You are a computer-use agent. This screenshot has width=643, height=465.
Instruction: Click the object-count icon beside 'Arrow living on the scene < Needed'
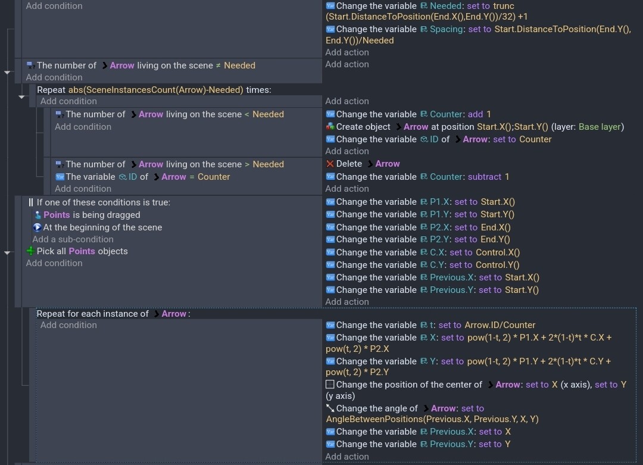tap(60, 114)
